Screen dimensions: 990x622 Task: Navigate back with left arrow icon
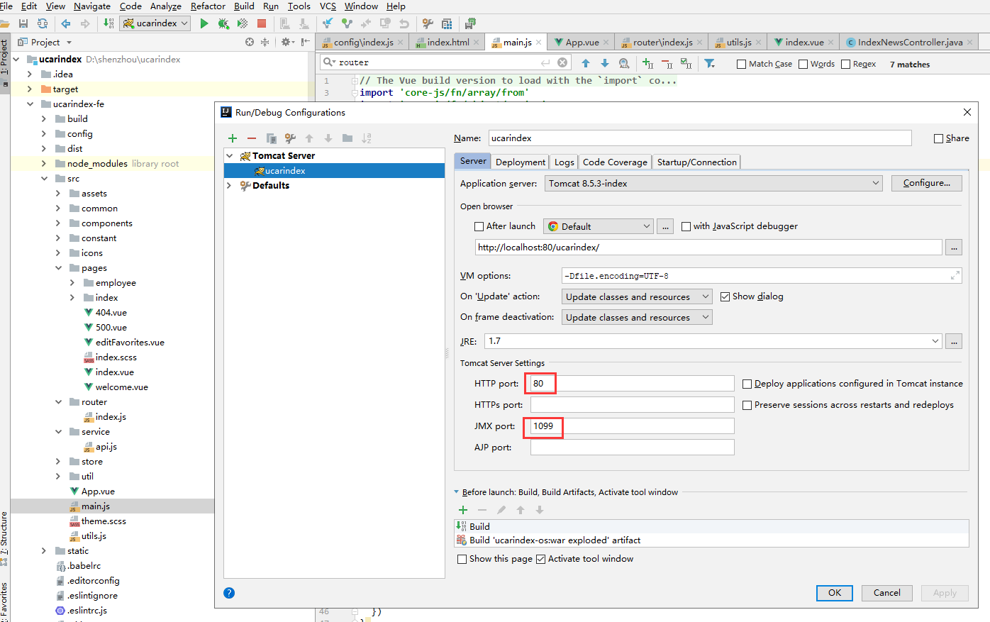click(66, 23)
